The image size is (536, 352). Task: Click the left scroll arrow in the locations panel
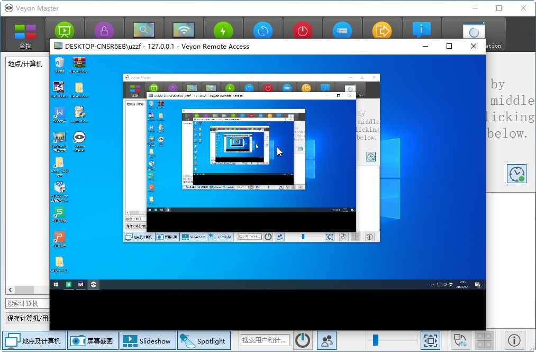coord(10,290)
